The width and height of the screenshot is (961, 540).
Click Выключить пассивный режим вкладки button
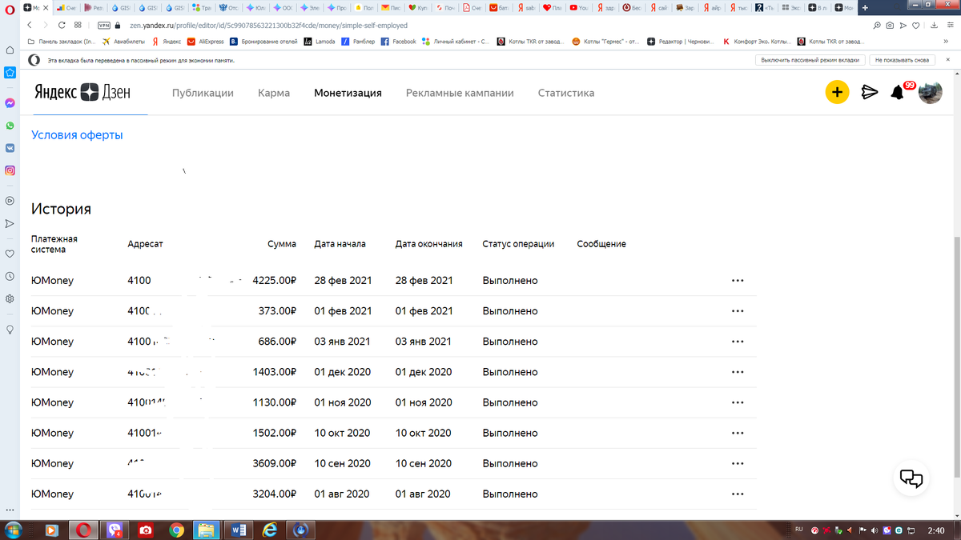(810, 60)
